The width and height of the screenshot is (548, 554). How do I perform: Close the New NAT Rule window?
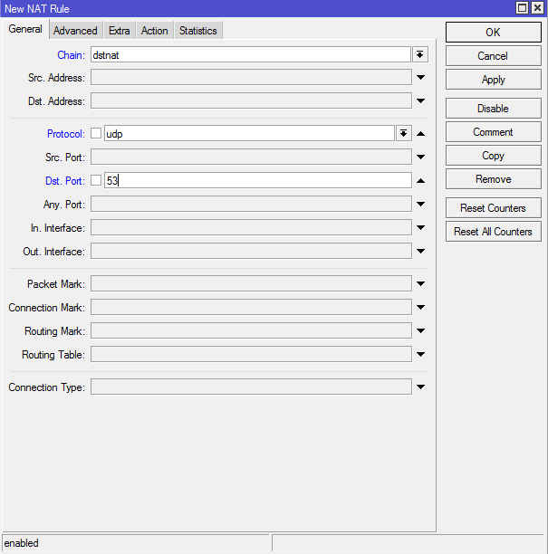pyautogui.click(x=537, y=8)
